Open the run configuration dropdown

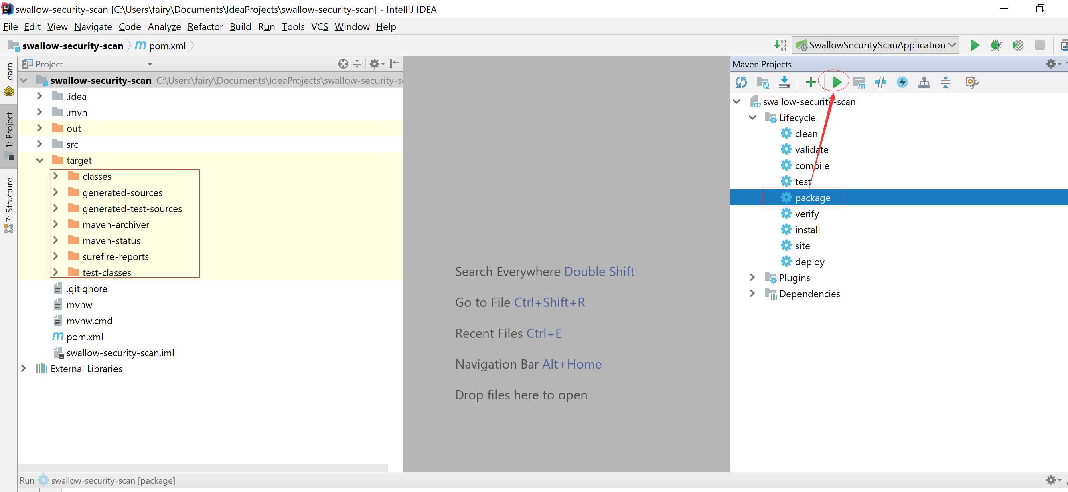pos(875,45)
